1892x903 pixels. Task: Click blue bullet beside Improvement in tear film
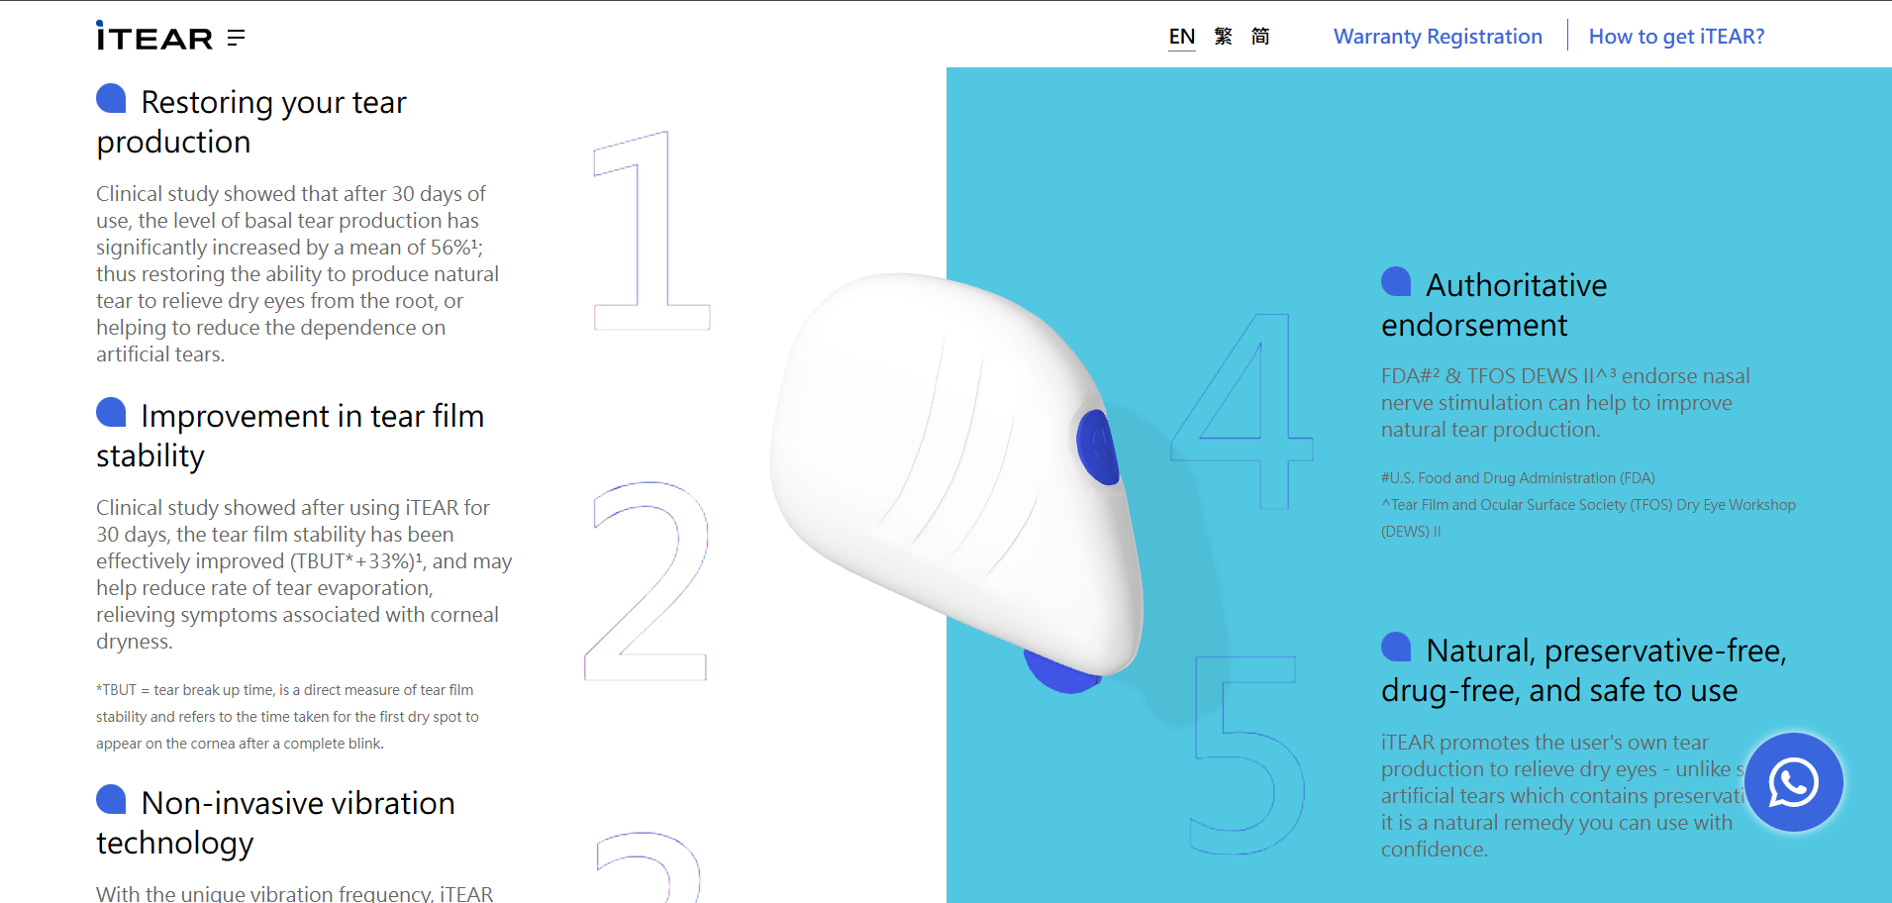pos(111,412)
